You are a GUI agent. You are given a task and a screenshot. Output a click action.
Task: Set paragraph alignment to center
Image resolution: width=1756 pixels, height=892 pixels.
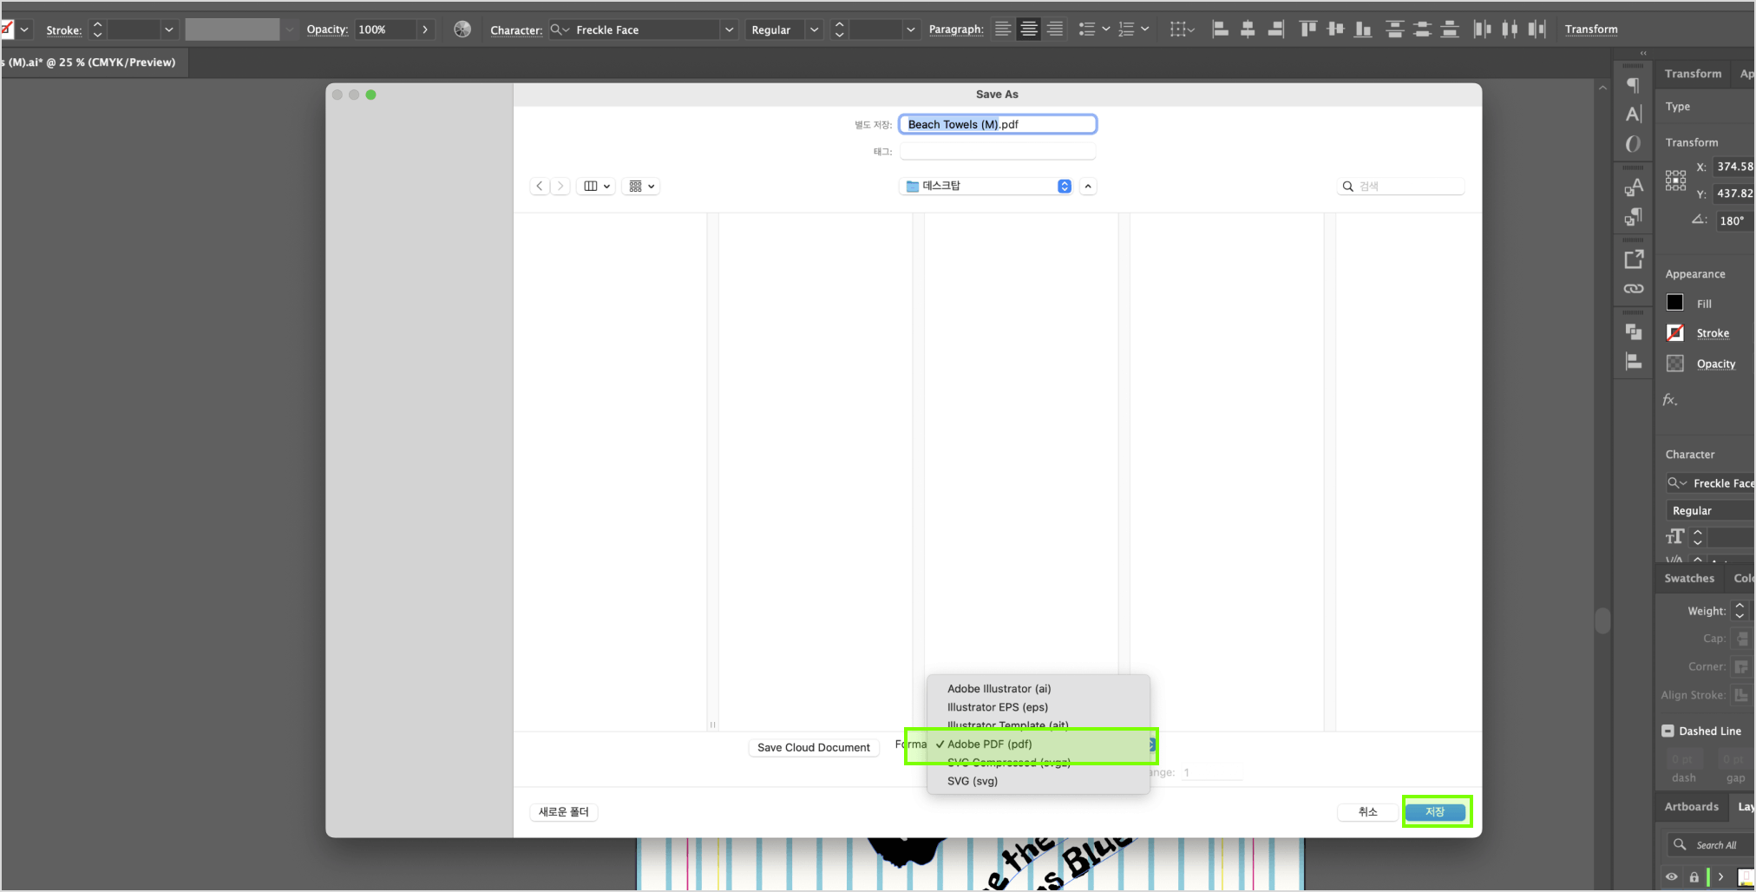point(1029,30)
